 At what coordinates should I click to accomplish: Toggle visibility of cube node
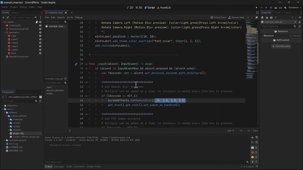point(40,36)
